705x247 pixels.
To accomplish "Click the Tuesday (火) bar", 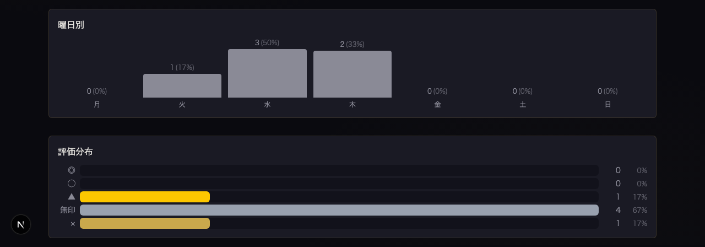I will pyautogui.click(x=182, y=86).
